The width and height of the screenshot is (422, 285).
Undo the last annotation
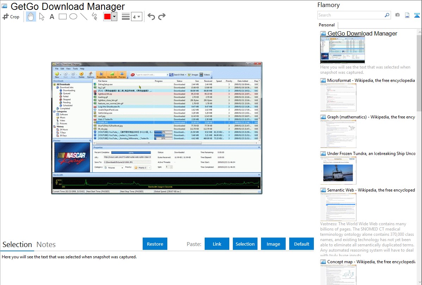pyautogui.click(x=151, y=17)
